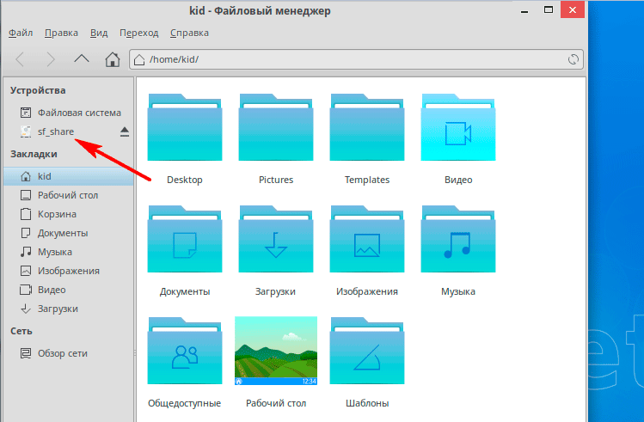644x422 pixels.
Task: Eject the sf_share device
Action: [x=125, y=131]
